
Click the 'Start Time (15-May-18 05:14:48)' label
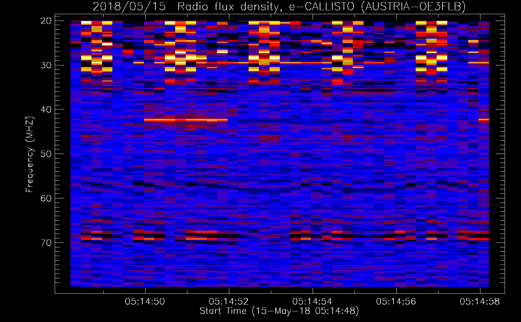pyautogui.click(x=279, y=311)
